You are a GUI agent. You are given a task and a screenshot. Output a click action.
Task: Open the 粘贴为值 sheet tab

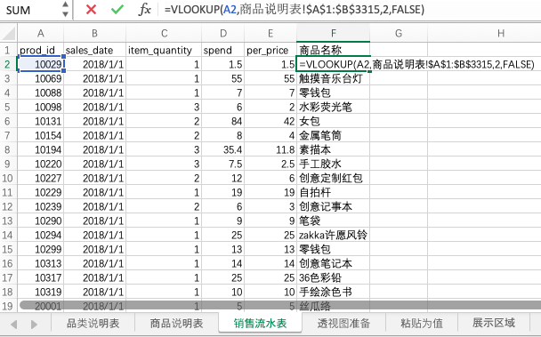pos(422,323)
